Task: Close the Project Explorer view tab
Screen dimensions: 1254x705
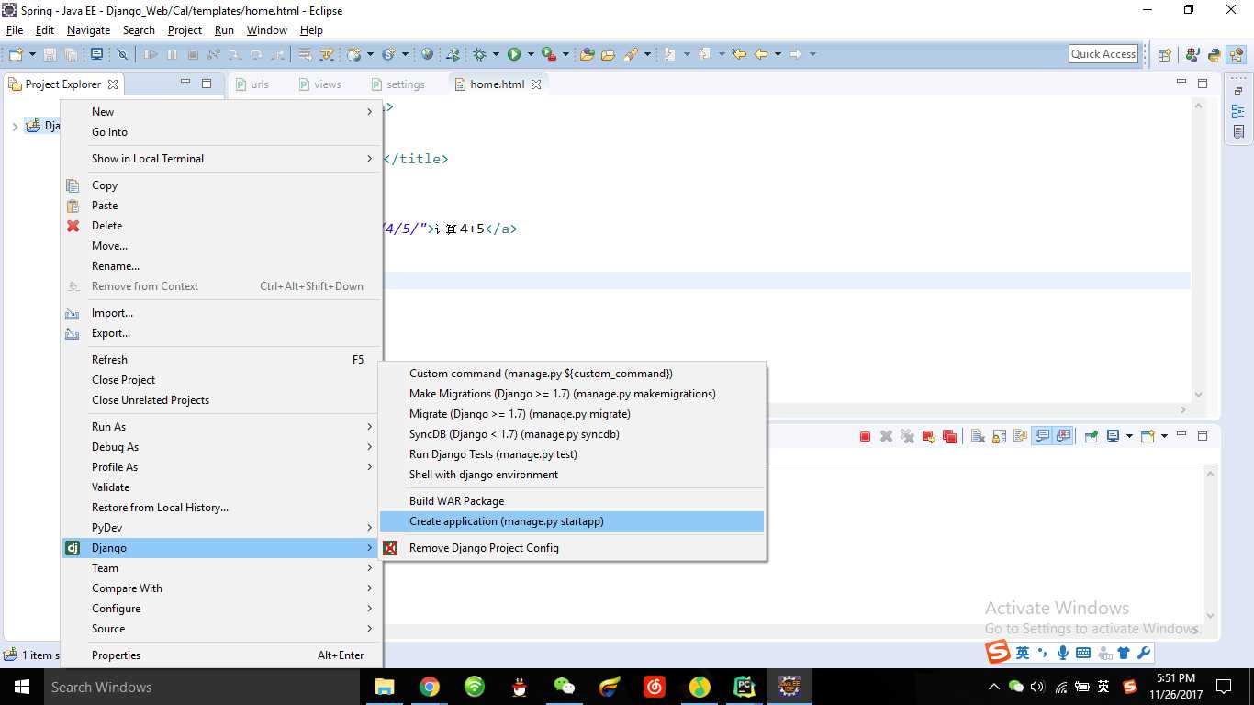Action: tap(113, 84)
